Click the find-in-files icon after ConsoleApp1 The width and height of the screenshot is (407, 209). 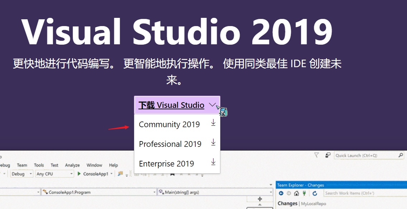(120, 174)
